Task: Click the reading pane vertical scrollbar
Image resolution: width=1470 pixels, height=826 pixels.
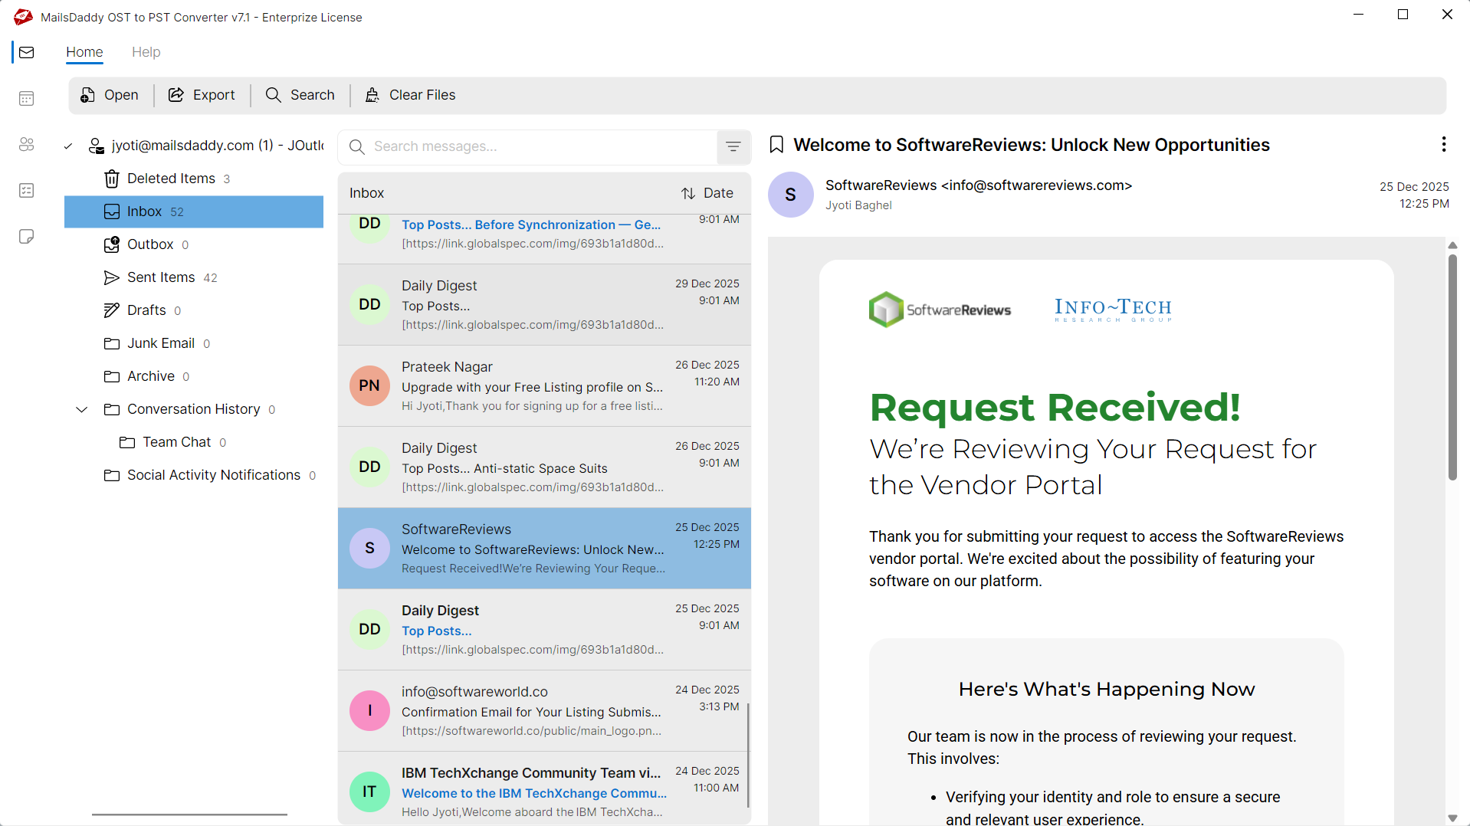Action: [x=1452, y=368]
